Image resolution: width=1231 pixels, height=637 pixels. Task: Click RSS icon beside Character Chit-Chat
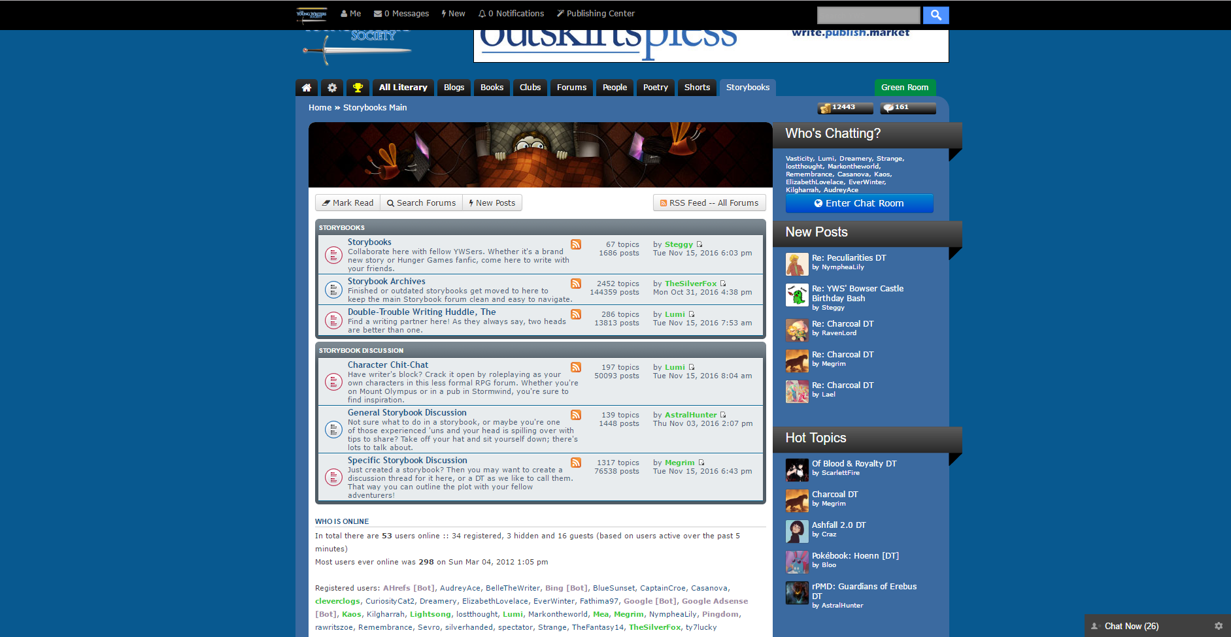[576, 367]
